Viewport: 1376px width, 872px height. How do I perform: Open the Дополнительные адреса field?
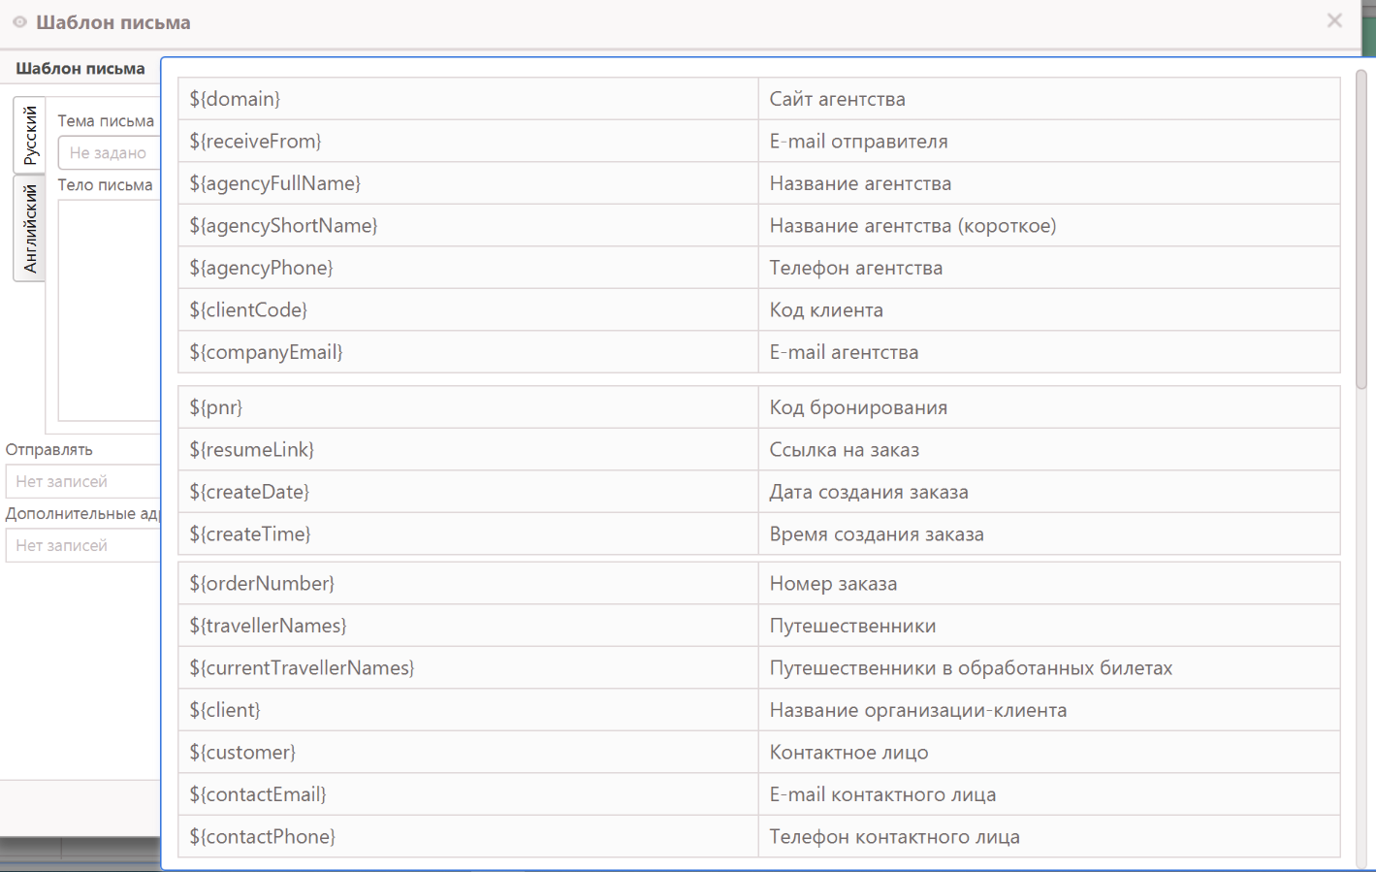(x=82, y=546)
